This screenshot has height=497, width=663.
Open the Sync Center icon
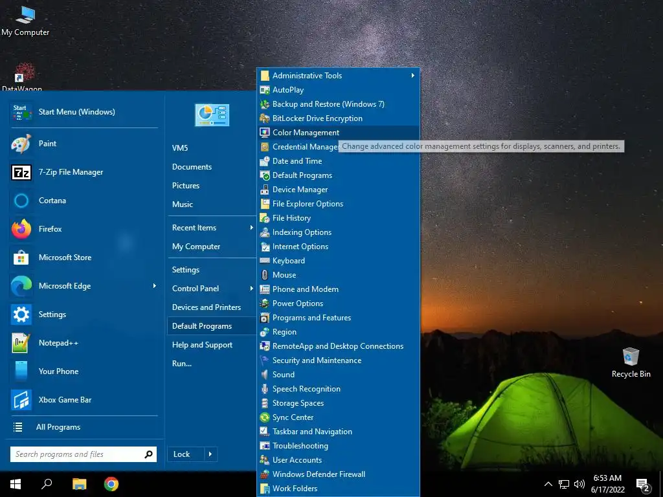pyautogui.click(x=265, y=417)
